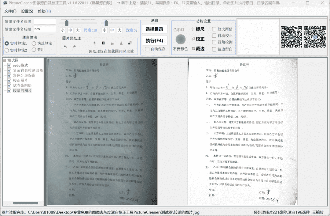Click the undo arrow in 图片预处理
The width and height of the screenshot is (330, 216).
65,47
